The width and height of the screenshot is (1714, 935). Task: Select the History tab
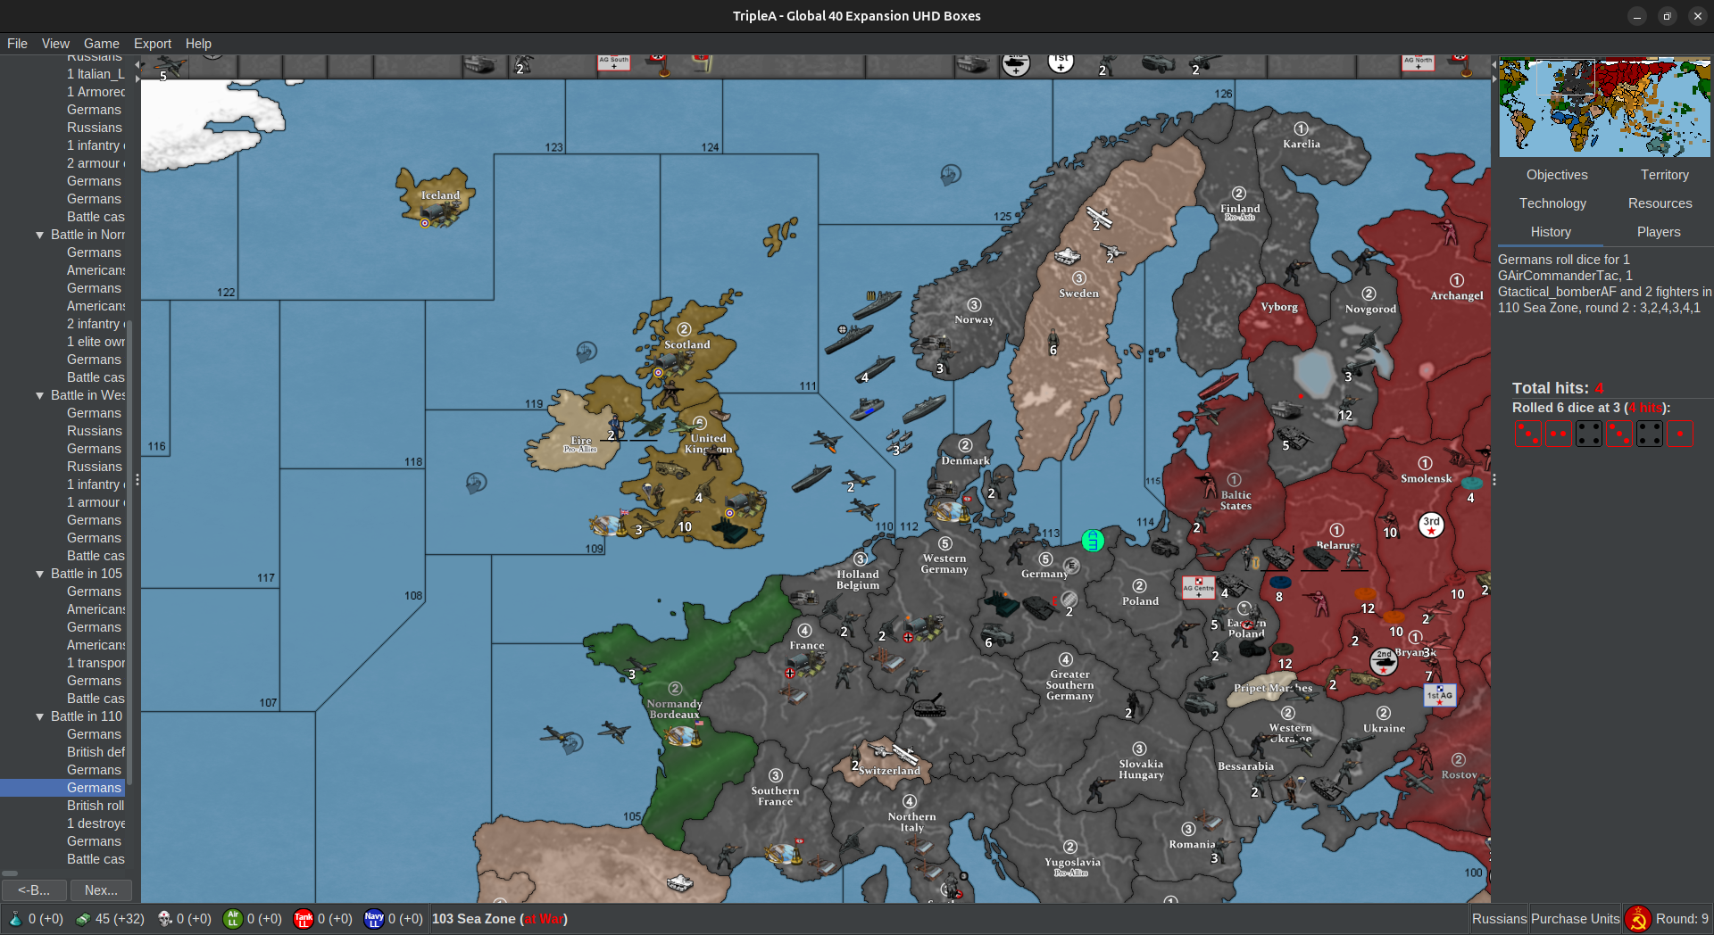coord(1551,232)
